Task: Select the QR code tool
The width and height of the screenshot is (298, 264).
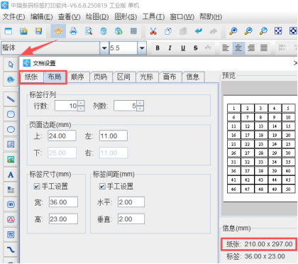Action: [11, 234]
